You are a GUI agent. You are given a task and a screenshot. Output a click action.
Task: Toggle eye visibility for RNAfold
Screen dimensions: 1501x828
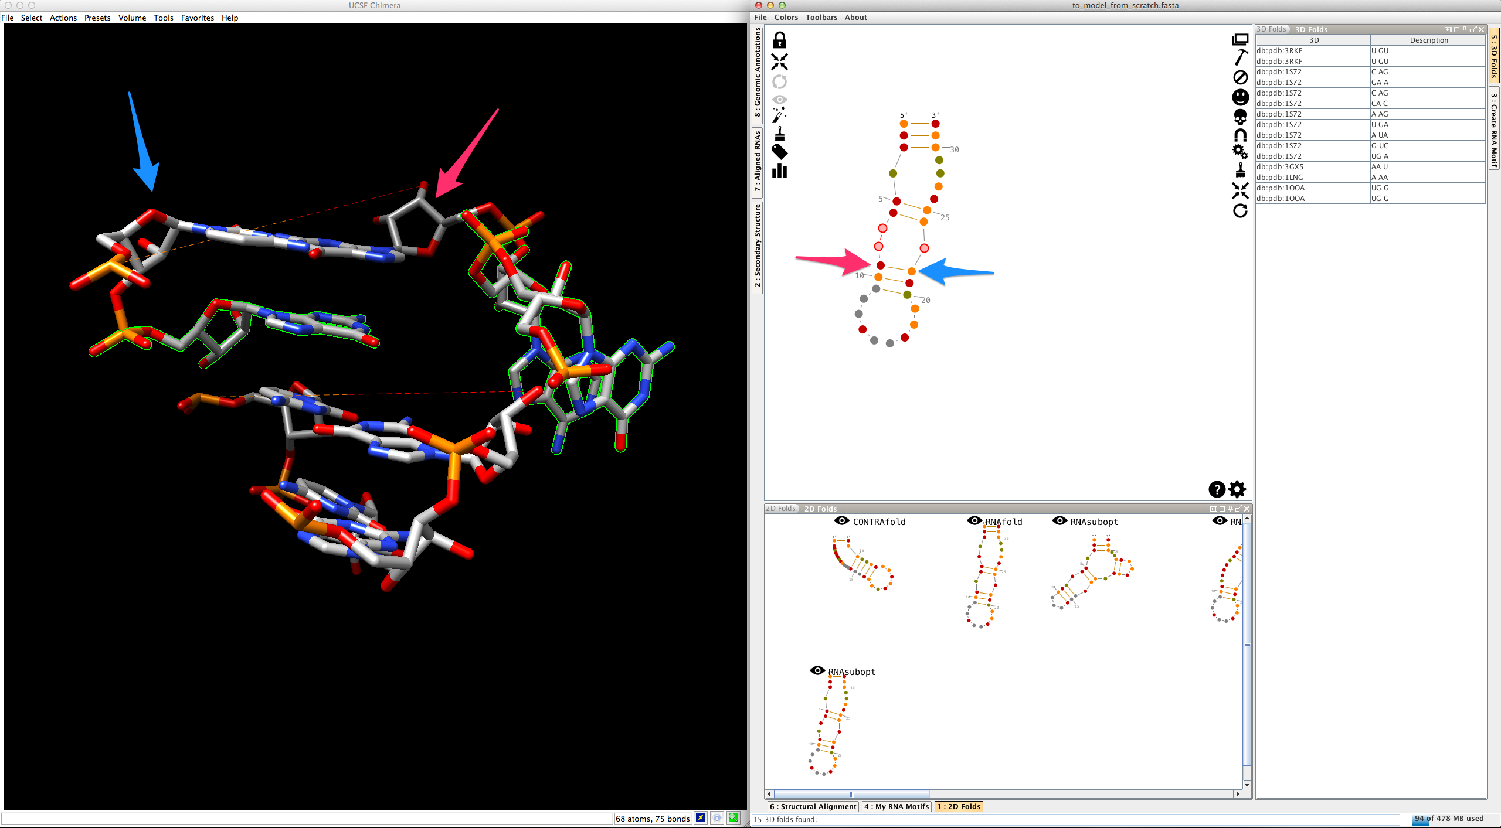974,521
